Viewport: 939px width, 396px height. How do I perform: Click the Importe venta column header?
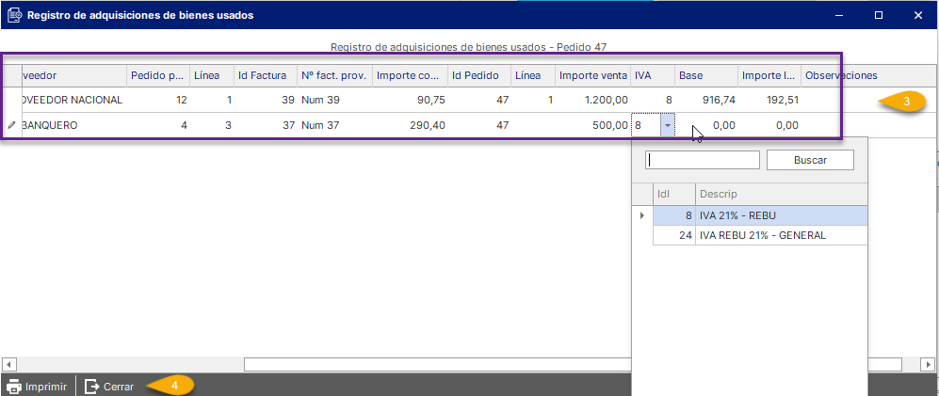click(592, 75)
